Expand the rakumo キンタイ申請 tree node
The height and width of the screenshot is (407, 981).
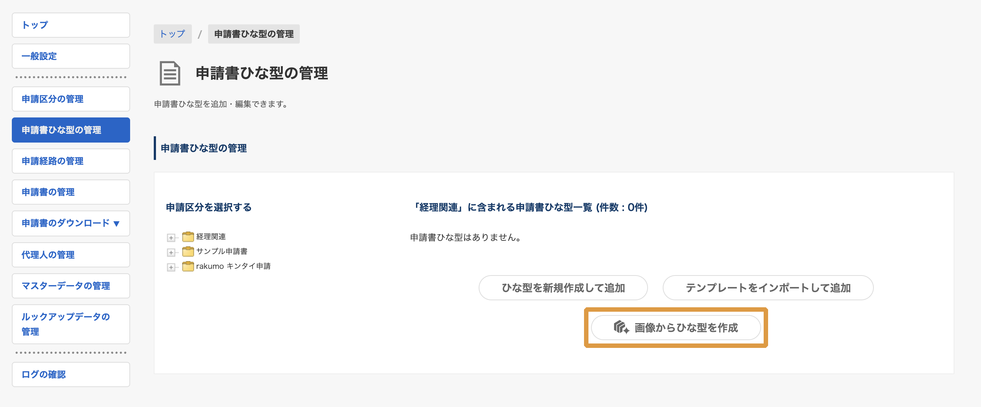(x=171, y=267)
